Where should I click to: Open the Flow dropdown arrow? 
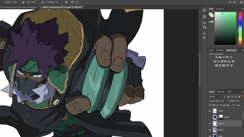pyautogui.click(x=38, y=2)
